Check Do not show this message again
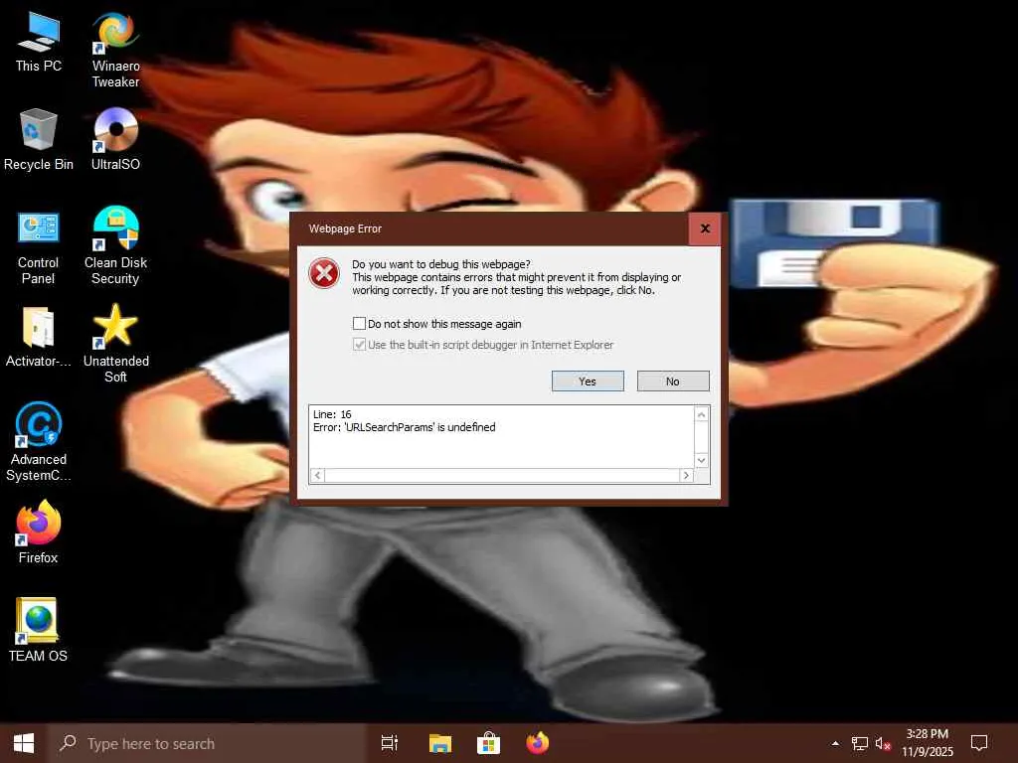Viewport: 1018px width, 763px height. [x=359, y=323]
